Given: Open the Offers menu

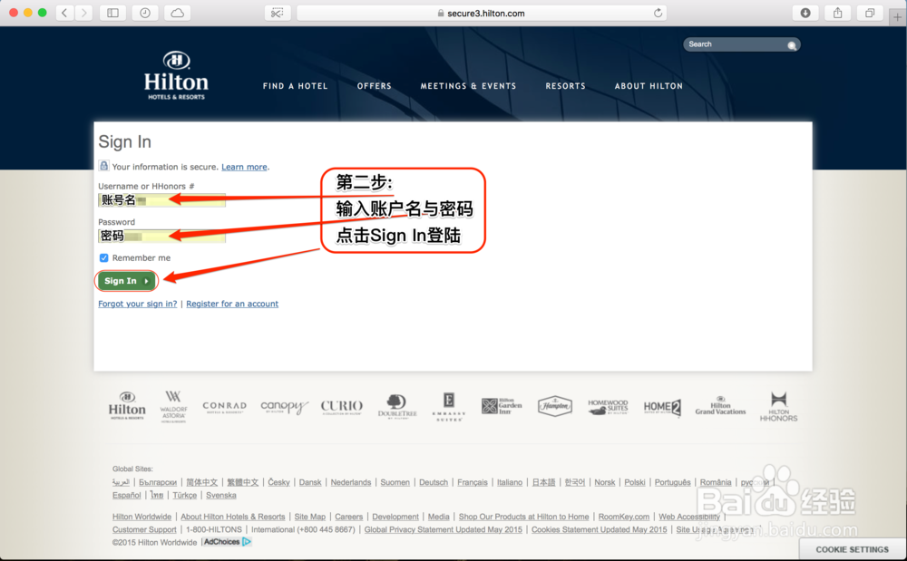Looking at the screenshot, I should pos(375,86).
